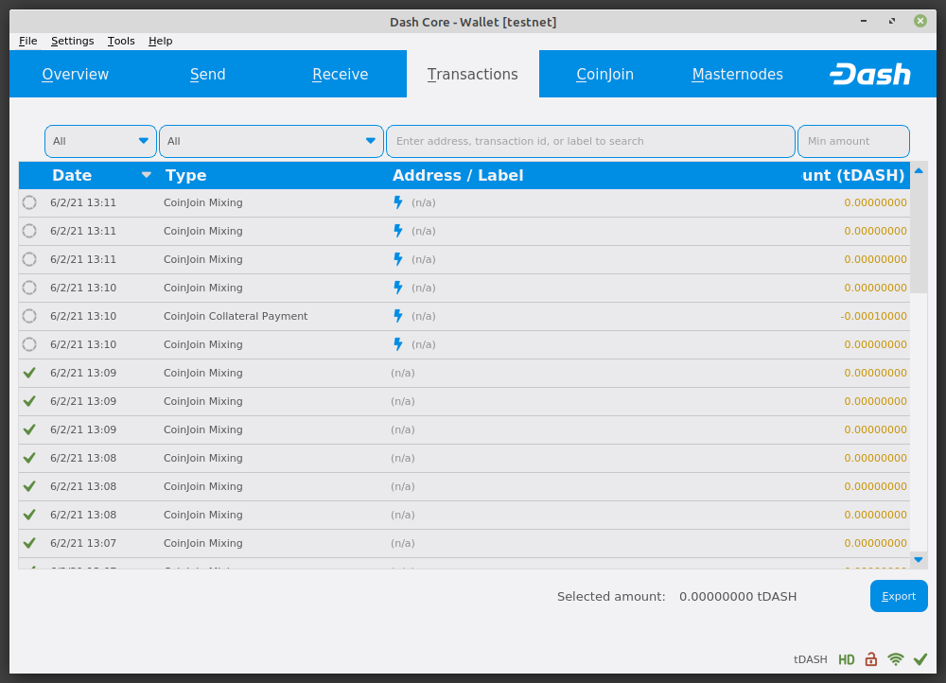Open the Tools menu
Screen dimensions: 946x683
click(x=121, y=41)
